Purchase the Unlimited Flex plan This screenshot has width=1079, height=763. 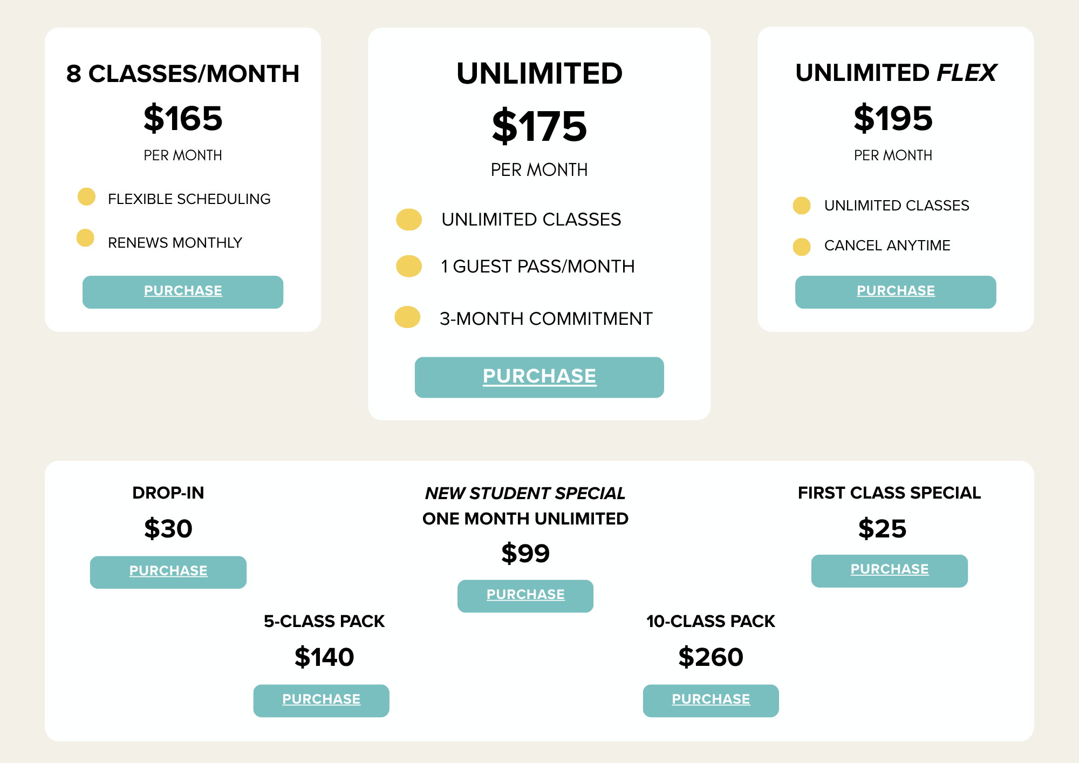pos(896,291)
